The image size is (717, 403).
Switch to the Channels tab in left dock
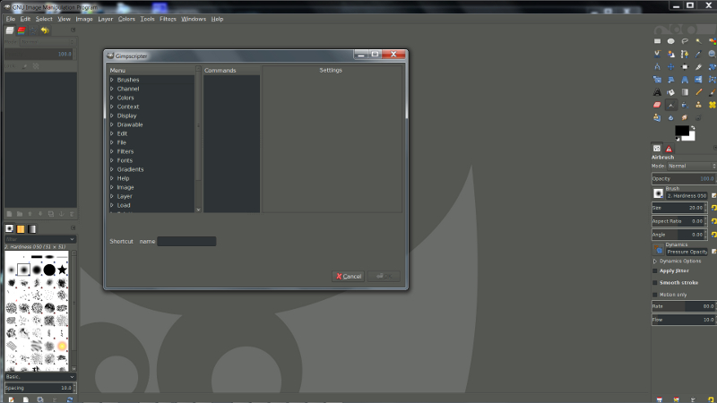[21, 30]
